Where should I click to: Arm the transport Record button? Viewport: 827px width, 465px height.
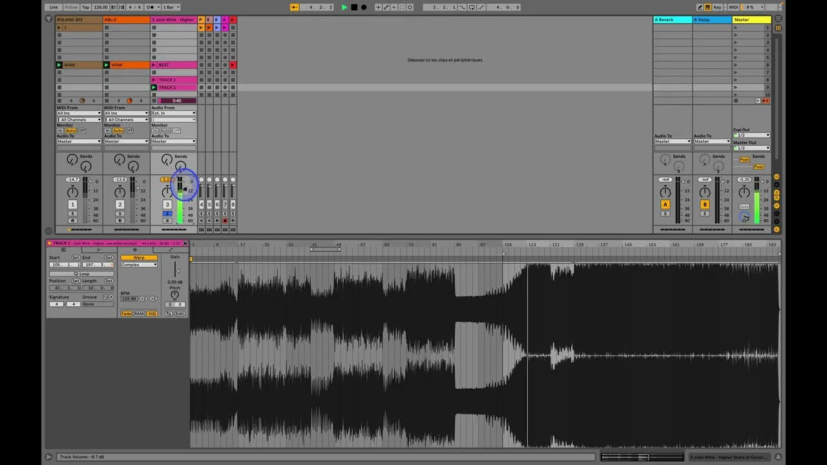pyautogui.click(x=364, y=7)
